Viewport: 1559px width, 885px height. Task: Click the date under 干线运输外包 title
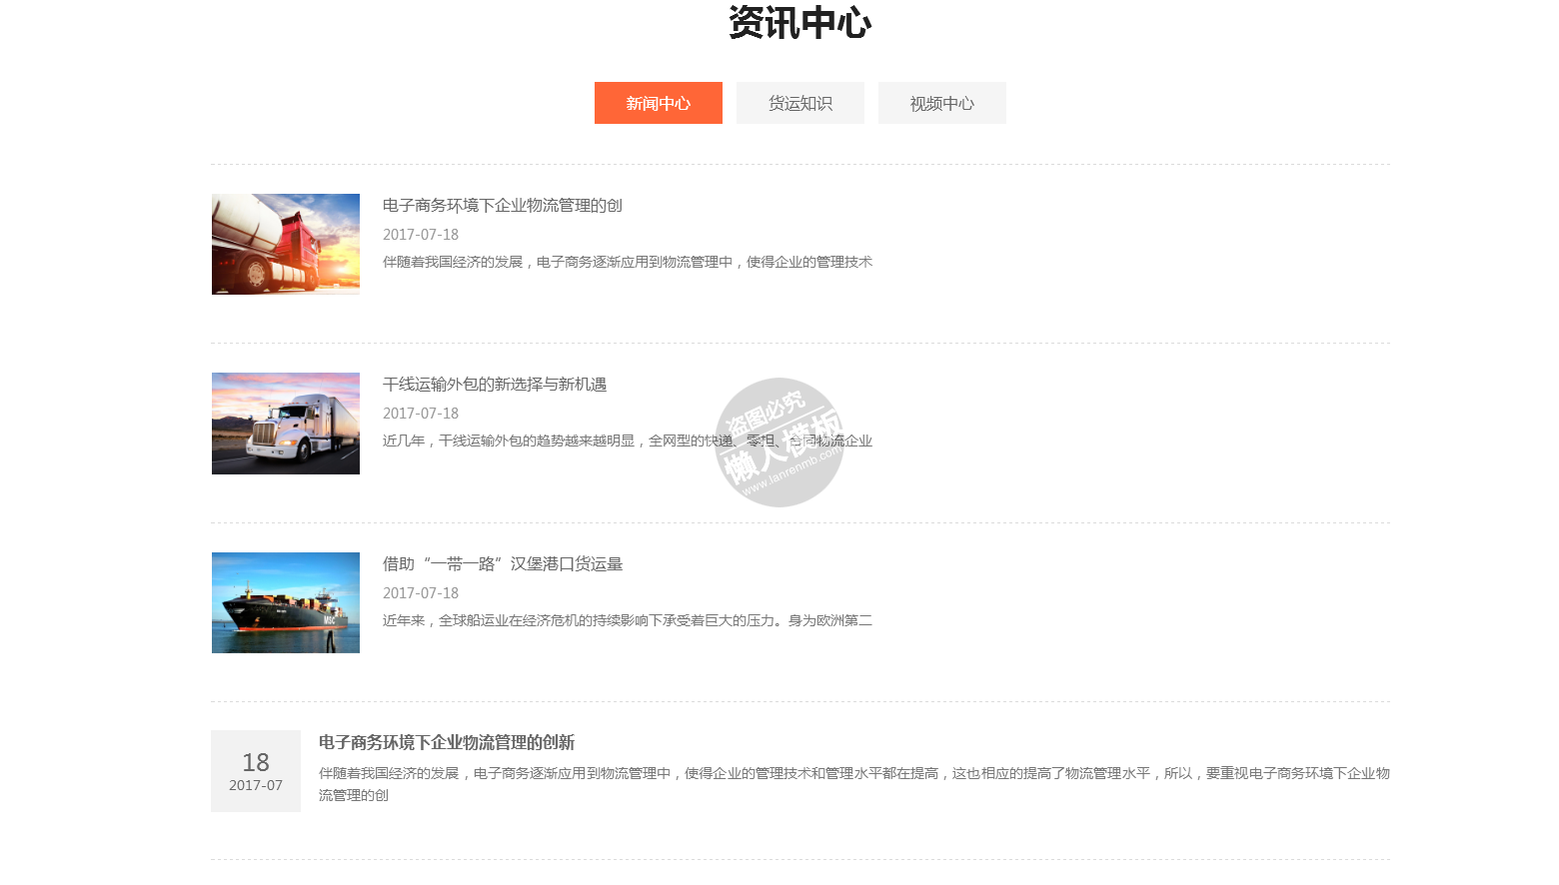[x=421, y=414]
